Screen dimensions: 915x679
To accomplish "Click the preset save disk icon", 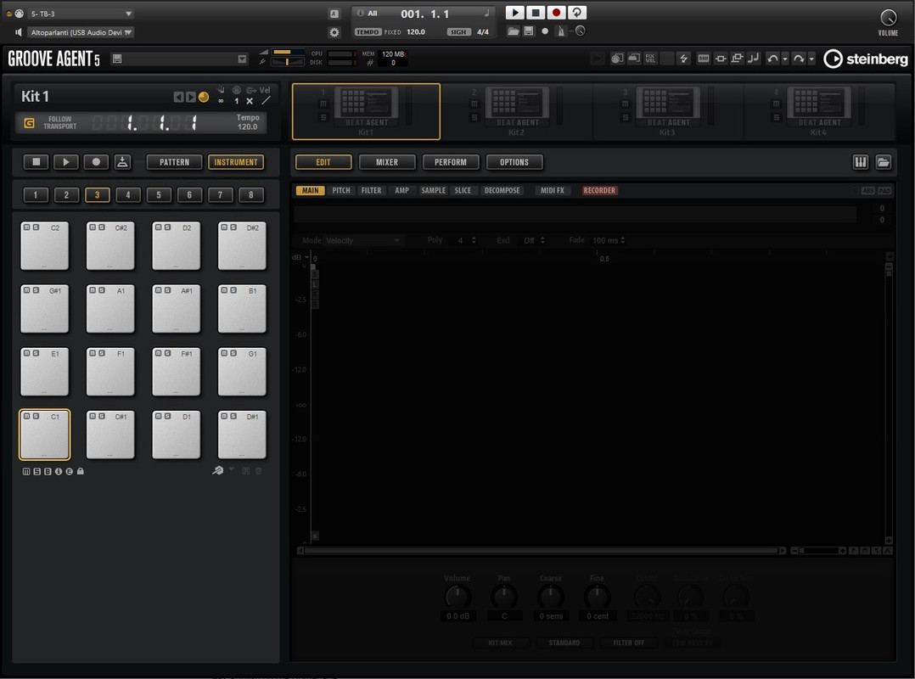I will click(x=117, y=59).
